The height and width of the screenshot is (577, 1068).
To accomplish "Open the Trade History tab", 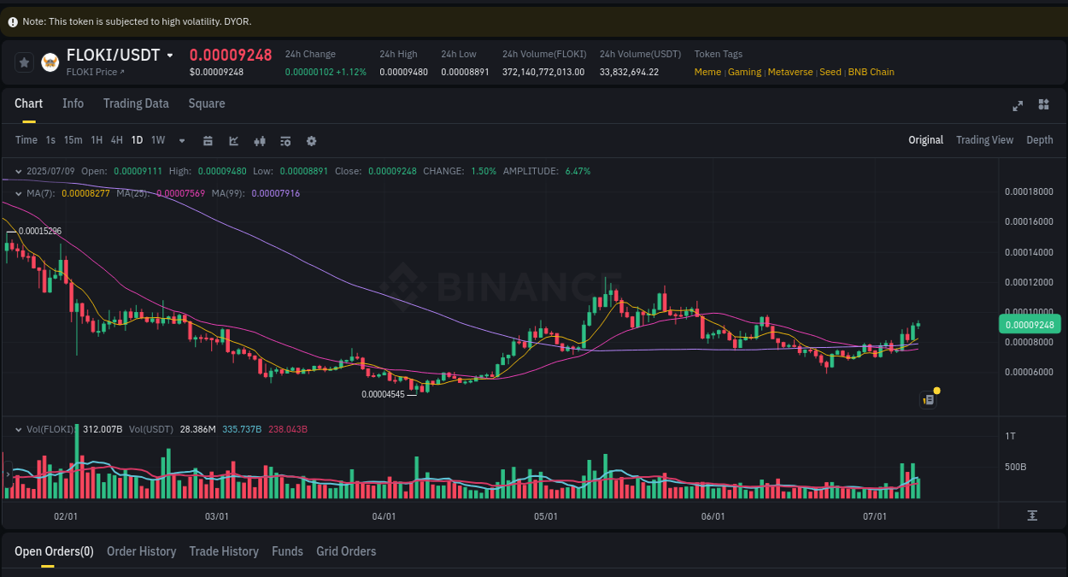I will click(x=224, y=551).
